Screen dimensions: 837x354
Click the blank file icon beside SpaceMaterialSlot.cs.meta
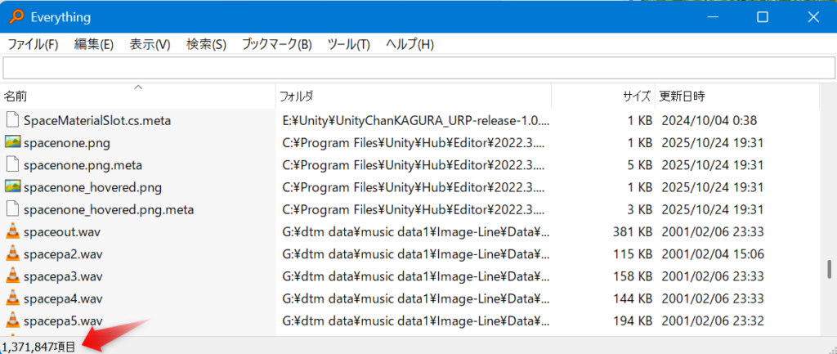pyautogui.click(x=12, y=120)
